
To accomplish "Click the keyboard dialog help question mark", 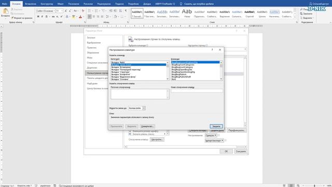I will [212, 50].
